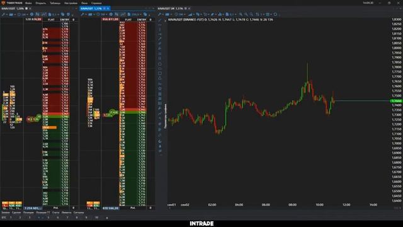403x227 pixels.
Task: Open the Таблицы menu
Action: (55, 3)
